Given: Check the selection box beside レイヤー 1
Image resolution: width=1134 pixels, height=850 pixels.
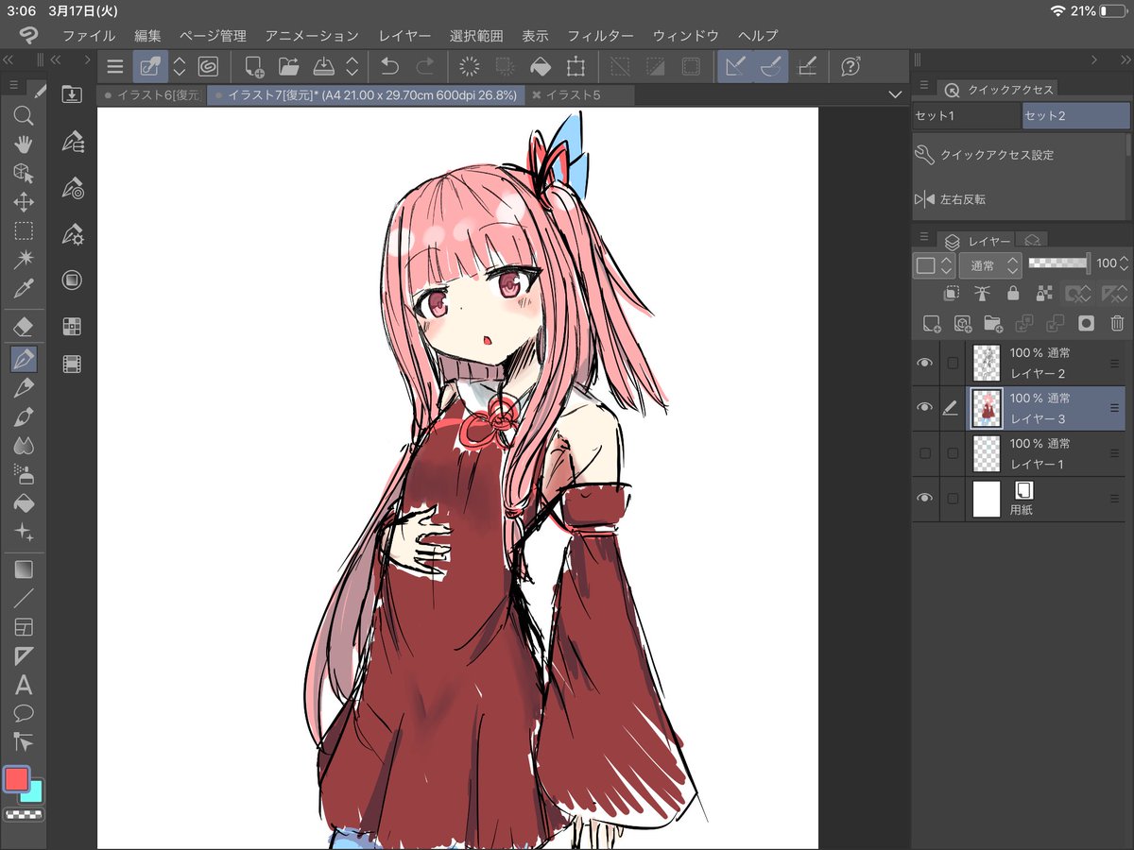Looking at the screenshot, I should tap(953, 453).
